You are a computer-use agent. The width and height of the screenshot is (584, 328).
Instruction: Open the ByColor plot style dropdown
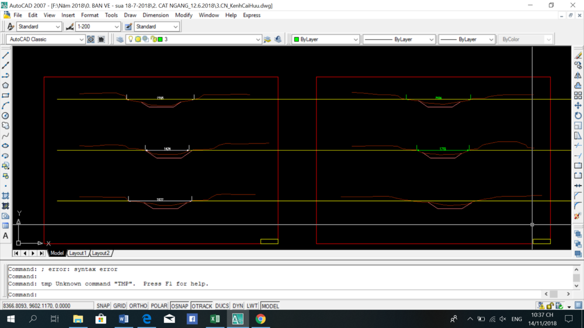(x=548, y=40)
